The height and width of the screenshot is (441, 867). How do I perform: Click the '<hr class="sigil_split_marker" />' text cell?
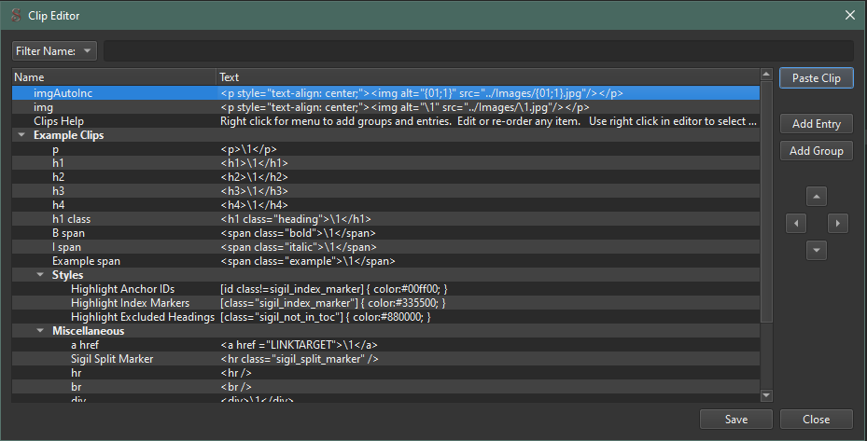(300, 359)
